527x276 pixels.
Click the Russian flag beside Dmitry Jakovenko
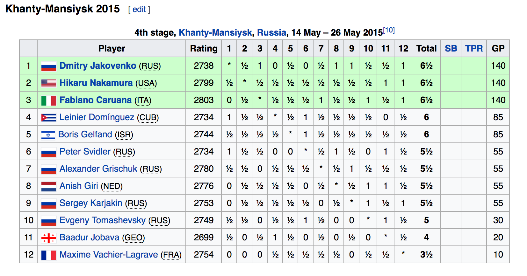coord(49,66)
